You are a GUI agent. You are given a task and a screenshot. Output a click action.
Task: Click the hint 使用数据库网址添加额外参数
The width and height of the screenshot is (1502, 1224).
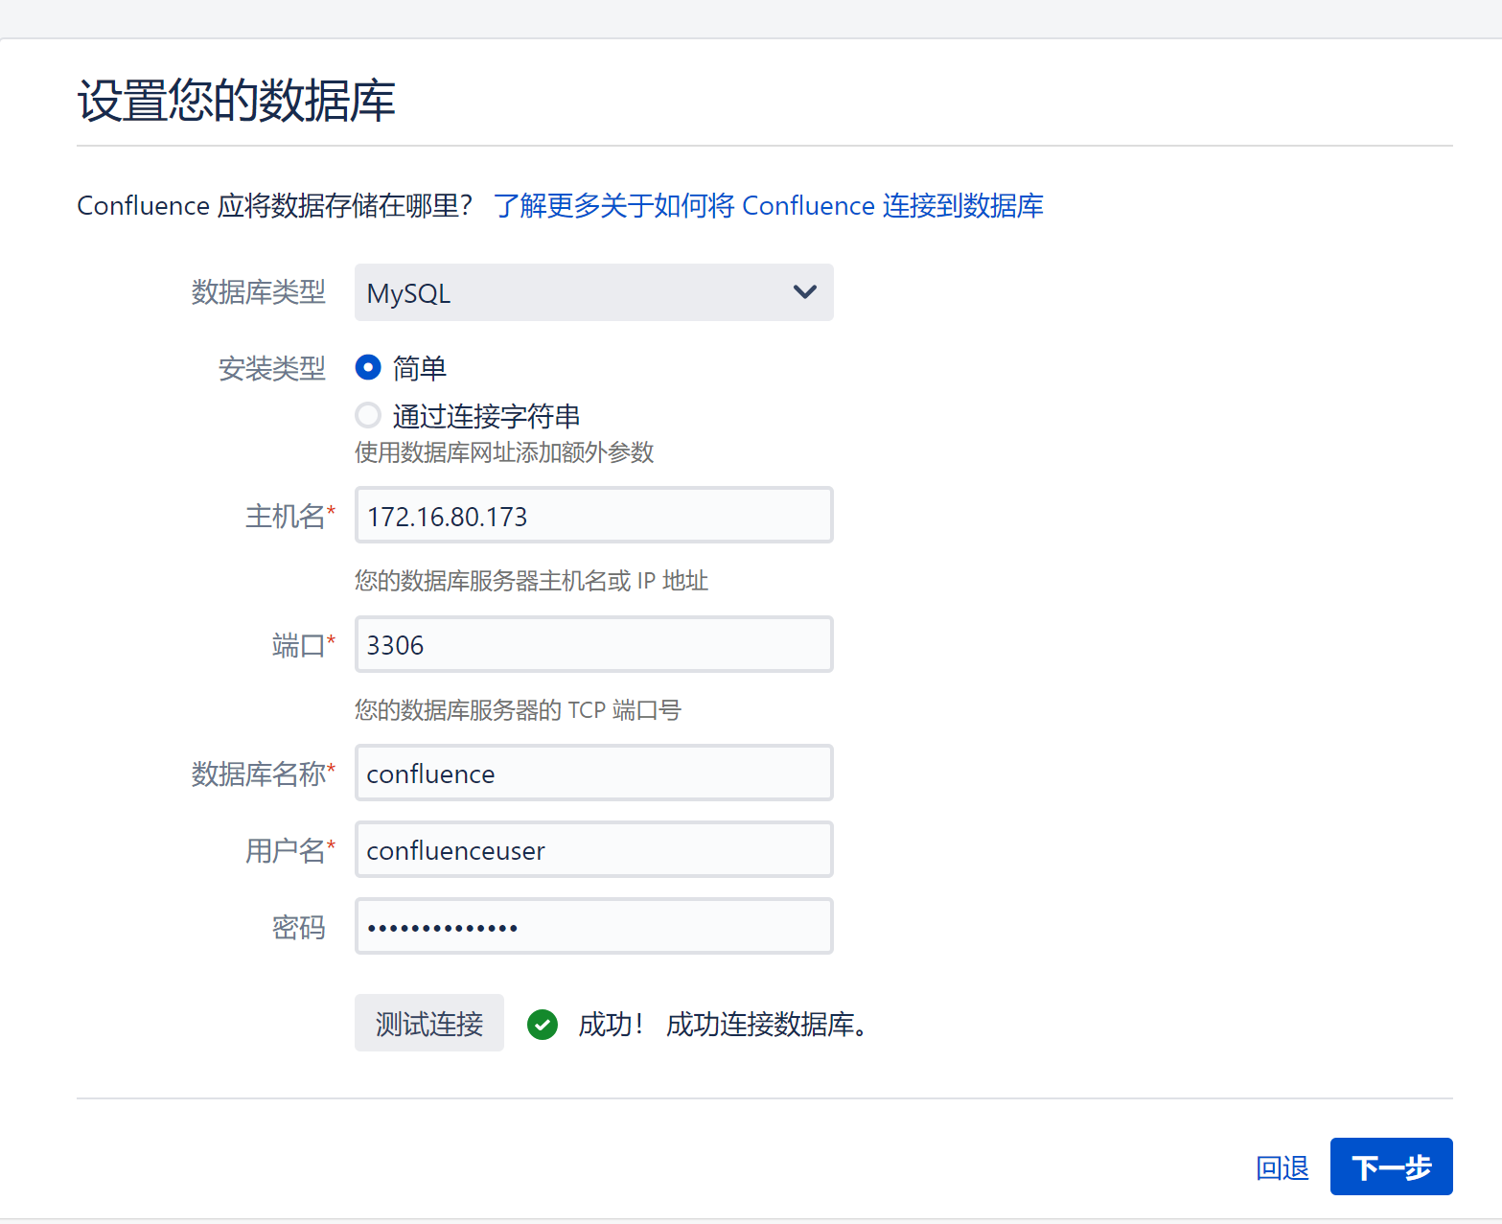tap(504, 452)
